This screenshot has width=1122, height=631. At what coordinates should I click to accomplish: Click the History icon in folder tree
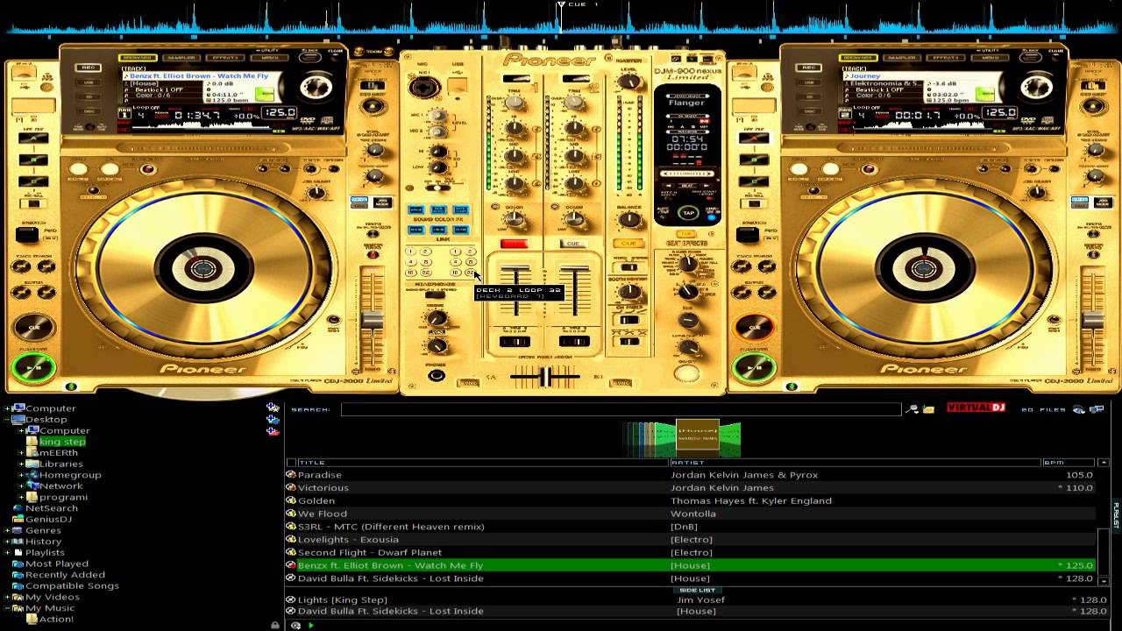pyautogui.click(x=18, y=542)
